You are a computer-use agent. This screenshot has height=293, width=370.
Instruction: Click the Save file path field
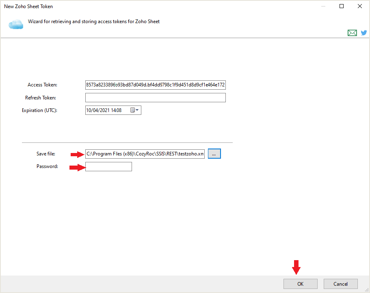[x=145, y=154]
